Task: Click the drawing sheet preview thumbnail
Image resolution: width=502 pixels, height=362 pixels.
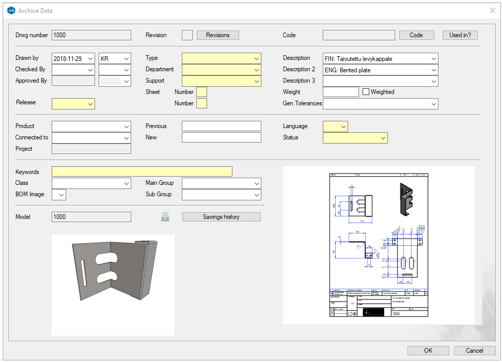Action: coord(379,245)
